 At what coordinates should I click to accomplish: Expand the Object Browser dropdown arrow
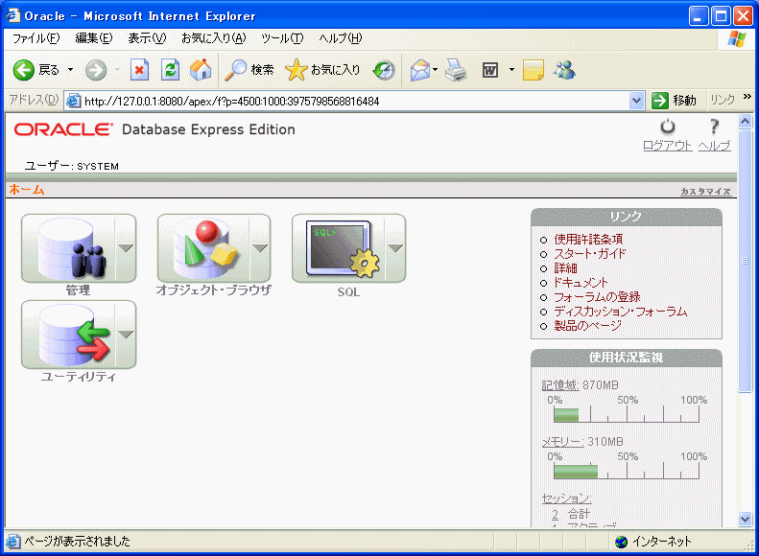tap(260, 248)
